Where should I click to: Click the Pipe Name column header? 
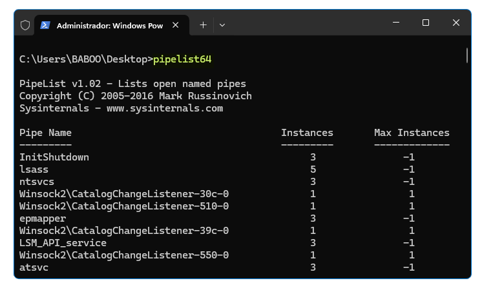pos(45,133)
